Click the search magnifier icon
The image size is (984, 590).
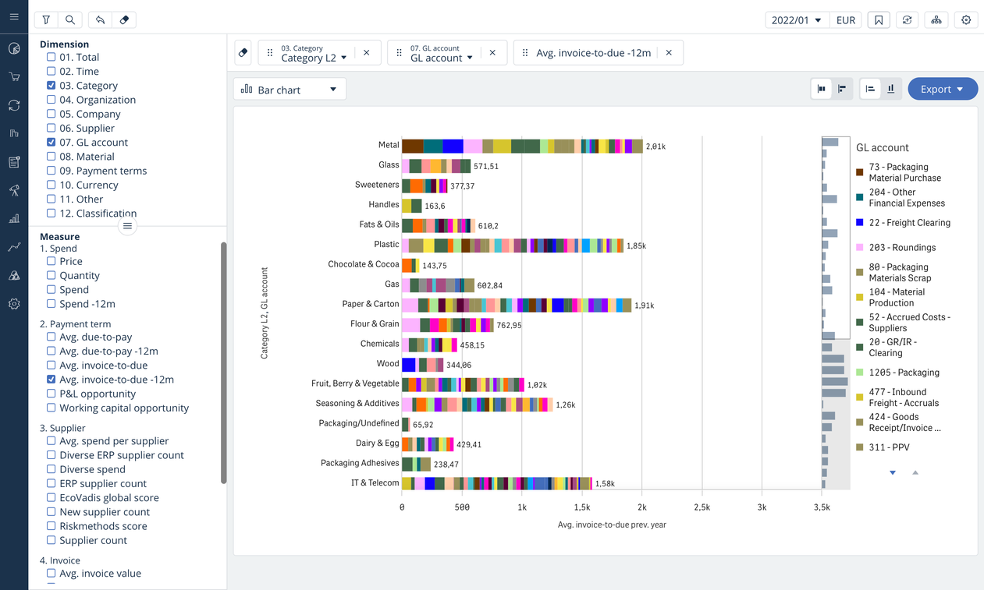[x=70, y=20]
